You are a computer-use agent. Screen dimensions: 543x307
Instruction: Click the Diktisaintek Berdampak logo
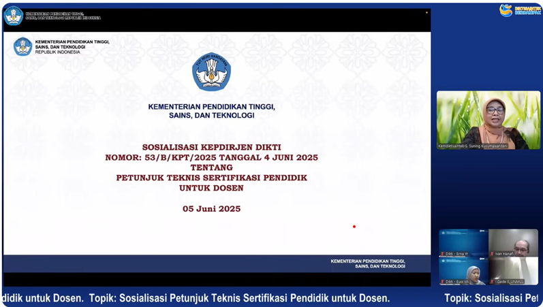[x=520, y=10]
